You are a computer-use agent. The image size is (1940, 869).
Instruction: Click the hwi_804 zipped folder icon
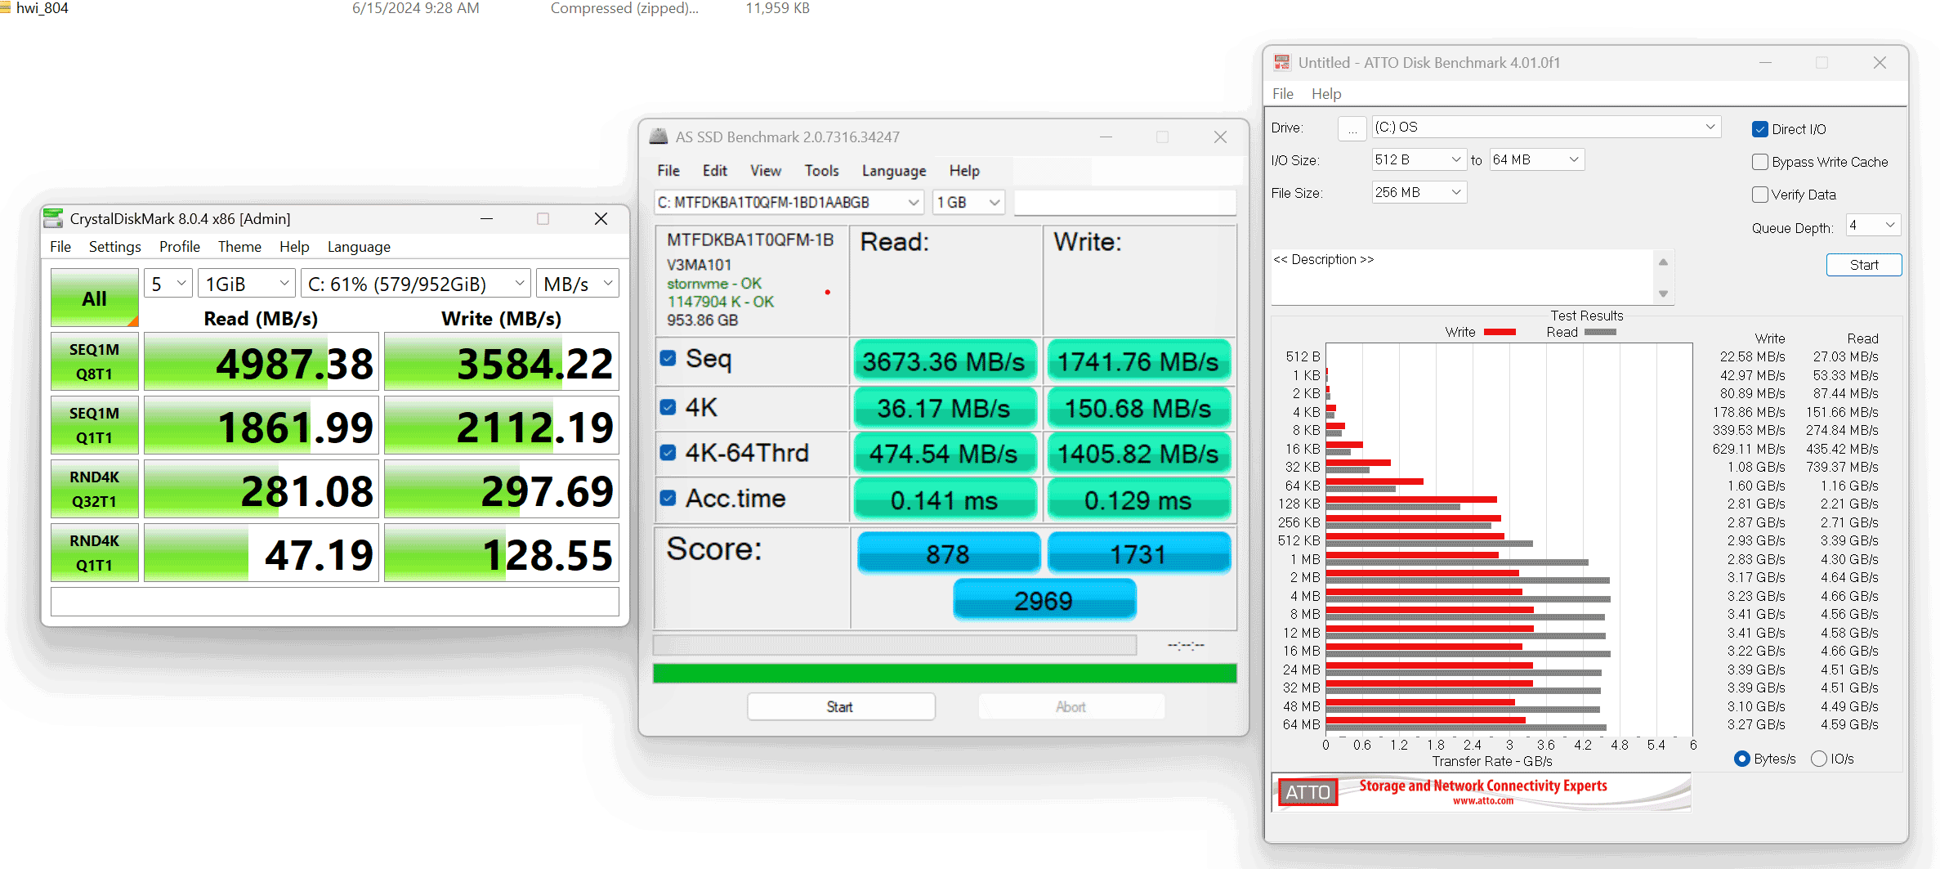(5, 8)
